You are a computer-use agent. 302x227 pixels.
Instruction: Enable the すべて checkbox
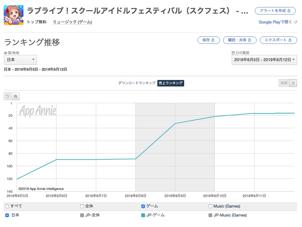coord(7,206)
